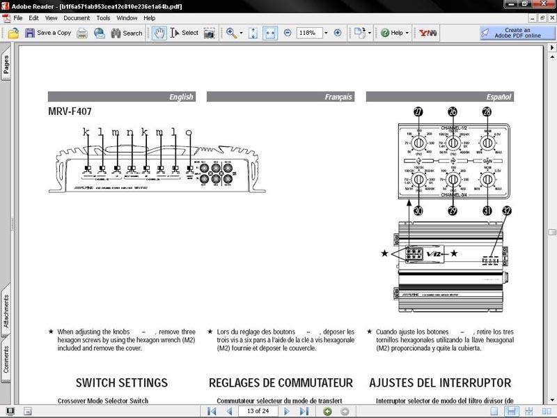Open the Attachments side panel tab
This screenshot has width=557, height=418.
point(6,311)
